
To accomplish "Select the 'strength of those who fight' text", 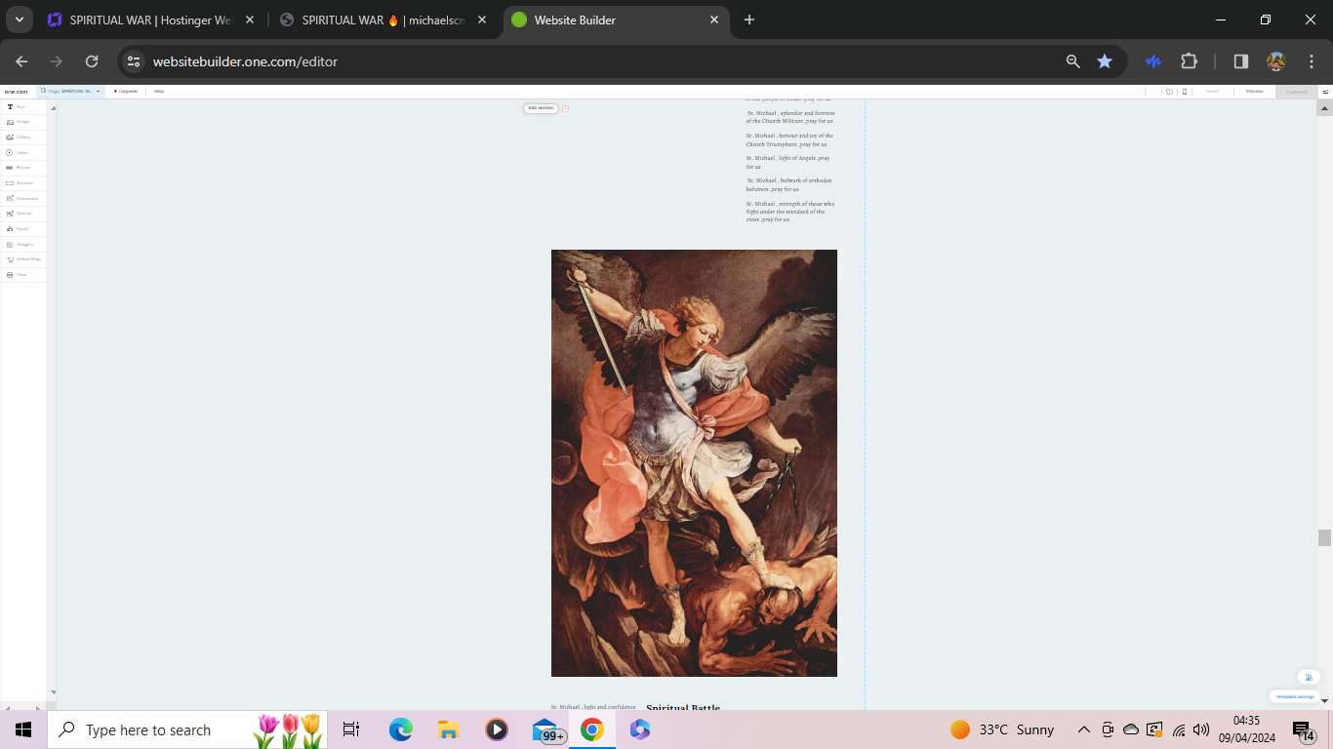I will [790, 212].
